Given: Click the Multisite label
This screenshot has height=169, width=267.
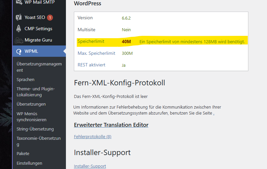Looking at the screenshot, I should (x=87, y=30).
